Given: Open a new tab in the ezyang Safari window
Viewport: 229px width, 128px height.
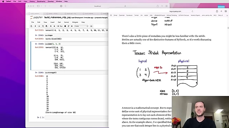Looking at the screenshot, I should point(221,11).
